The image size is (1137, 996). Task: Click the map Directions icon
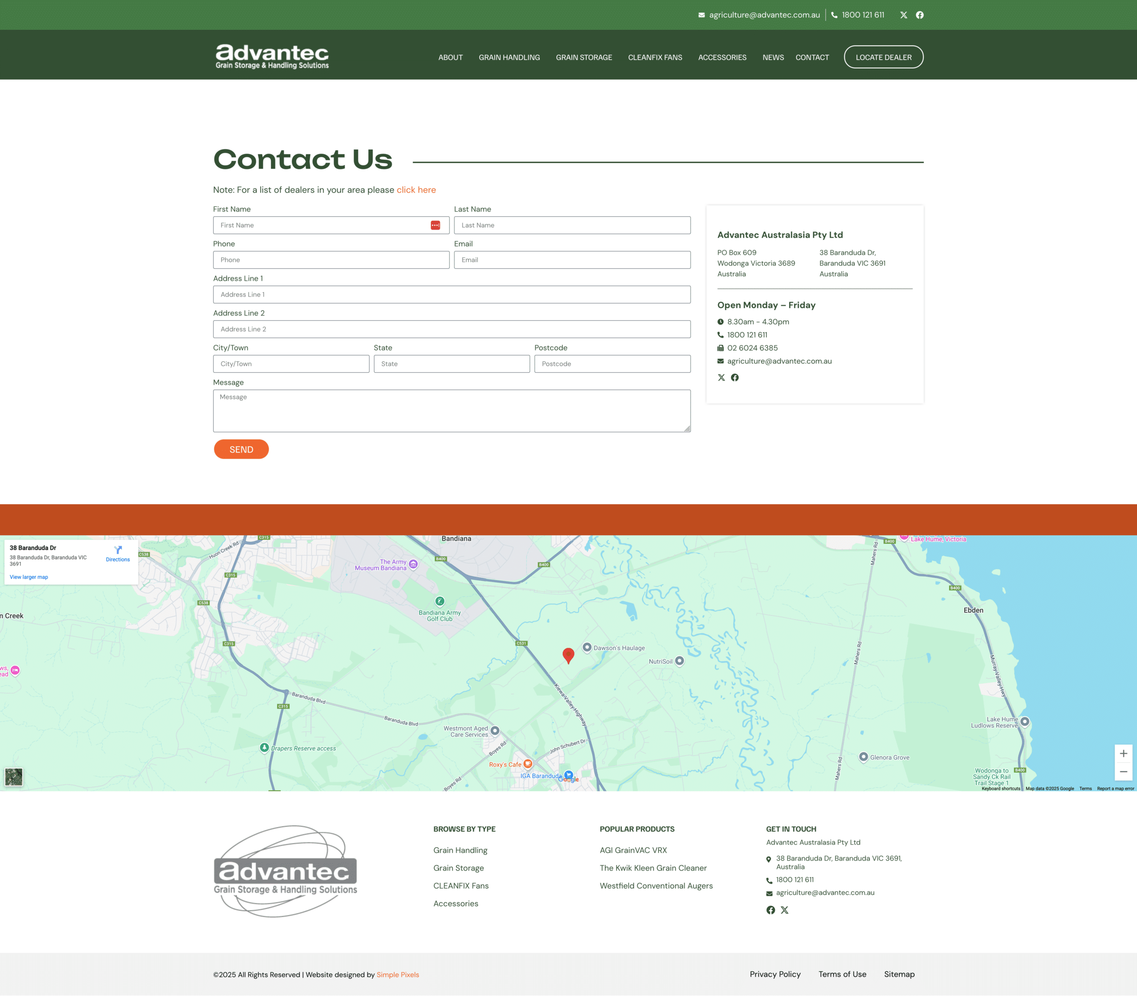(x=118, y=550)
